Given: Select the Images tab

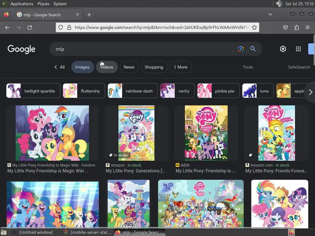Looking at the screenshot, I should [x=82, y=67].
